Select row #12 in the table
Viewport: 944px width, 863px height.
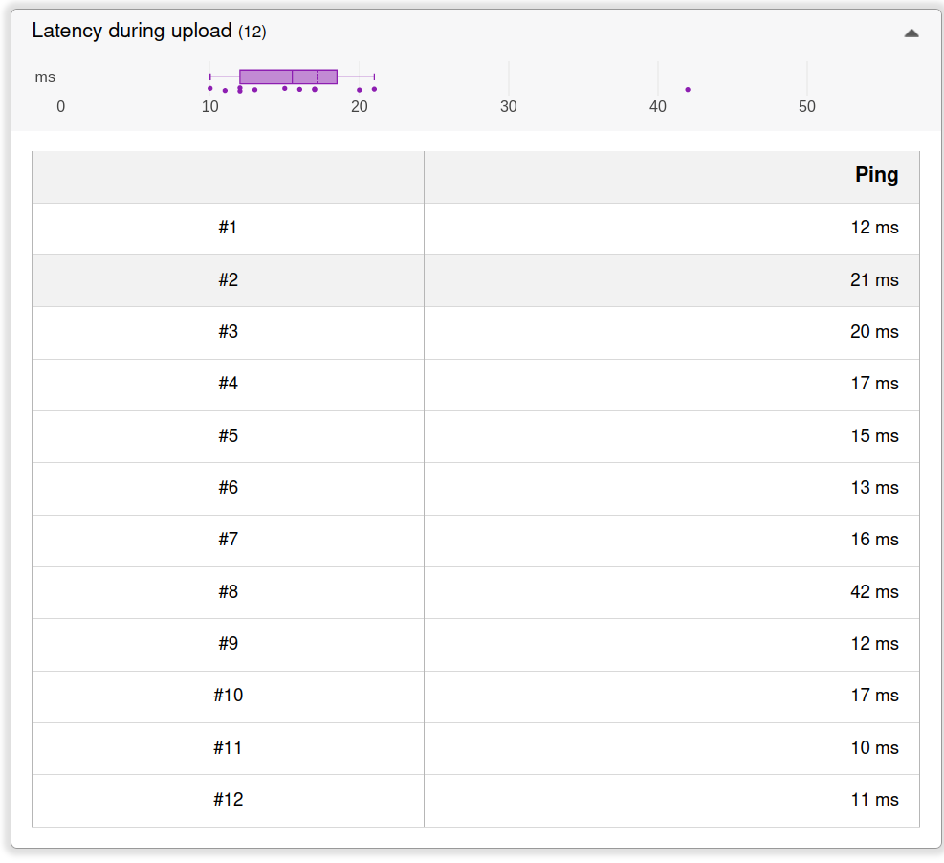pyautogui.click(x=228, y=800)
